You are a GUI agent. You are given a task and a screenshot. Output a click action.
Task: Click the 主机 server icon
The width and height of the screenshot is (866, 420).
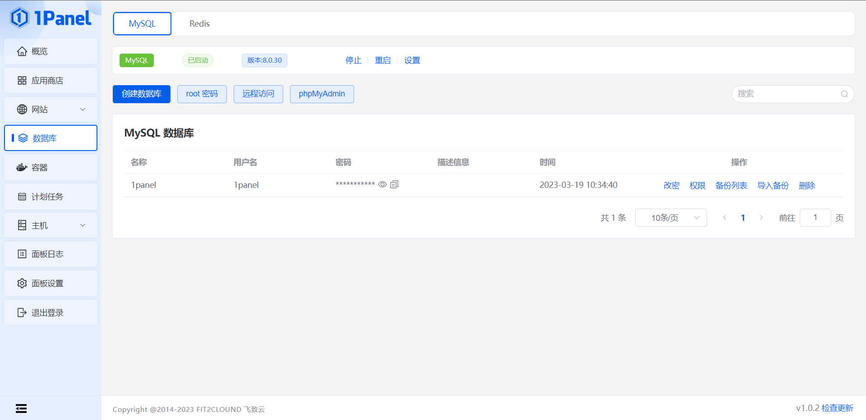22,225
